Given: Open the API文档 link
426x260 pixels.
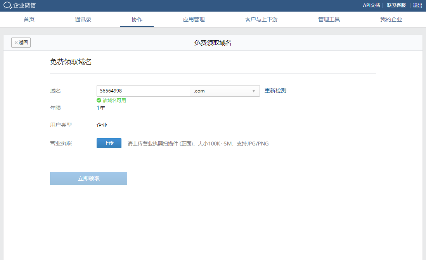Looking at the screenshot, I should [371, 5].
